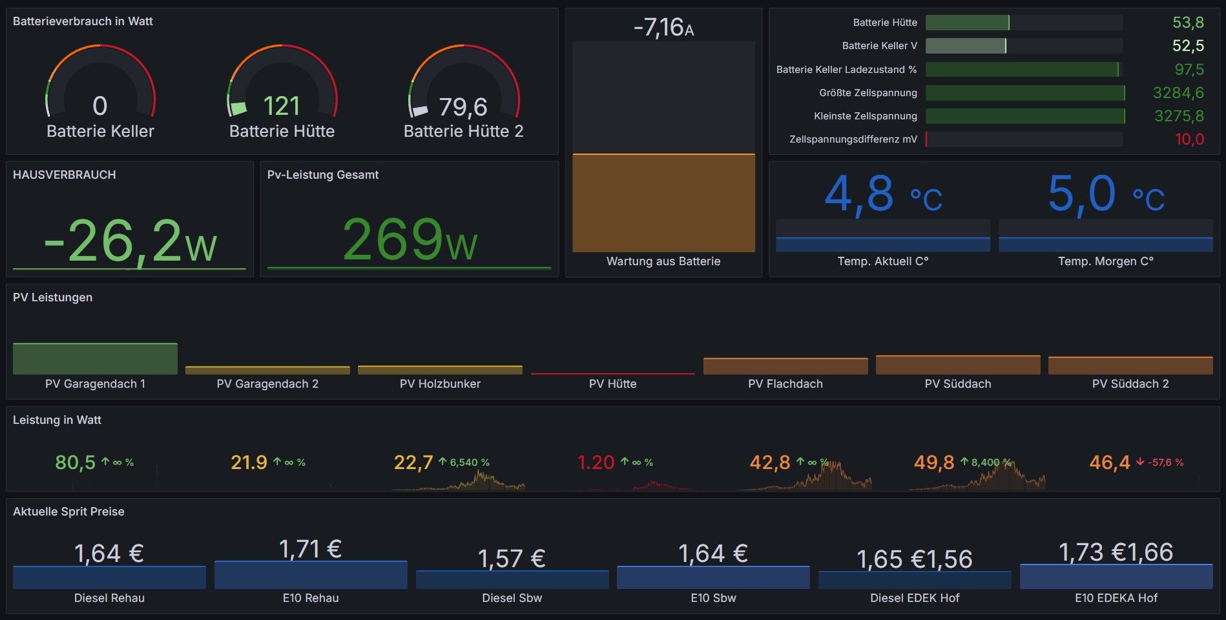
Task: Click the Zellspannungsdifferenz mV bar
Action: coord(1024,139)
